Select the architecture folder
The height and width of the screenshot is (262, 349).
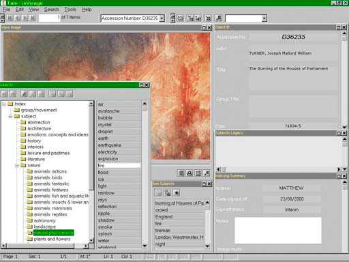pyautogui.click(x=39, y=128)
